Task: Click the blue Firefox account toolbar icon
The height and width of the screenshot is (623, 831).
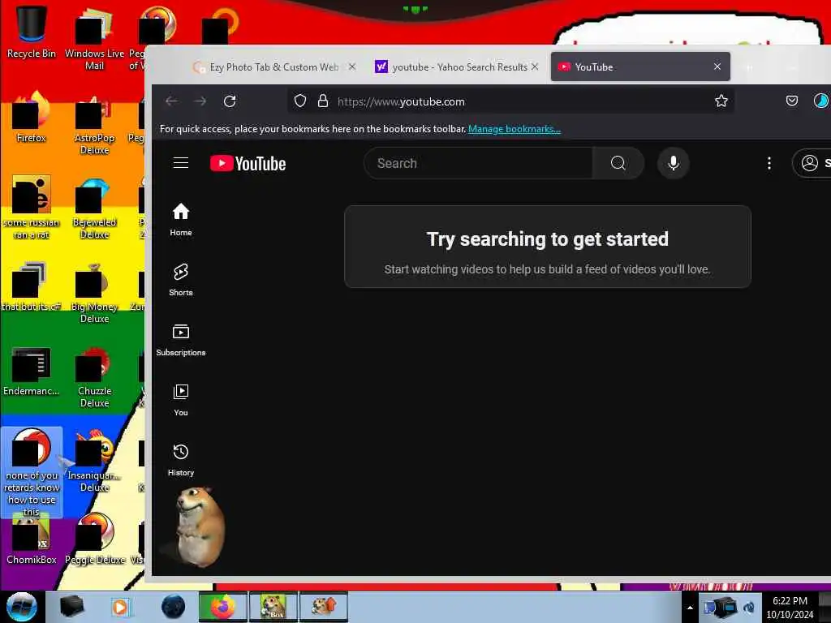Action: [820, 101]
